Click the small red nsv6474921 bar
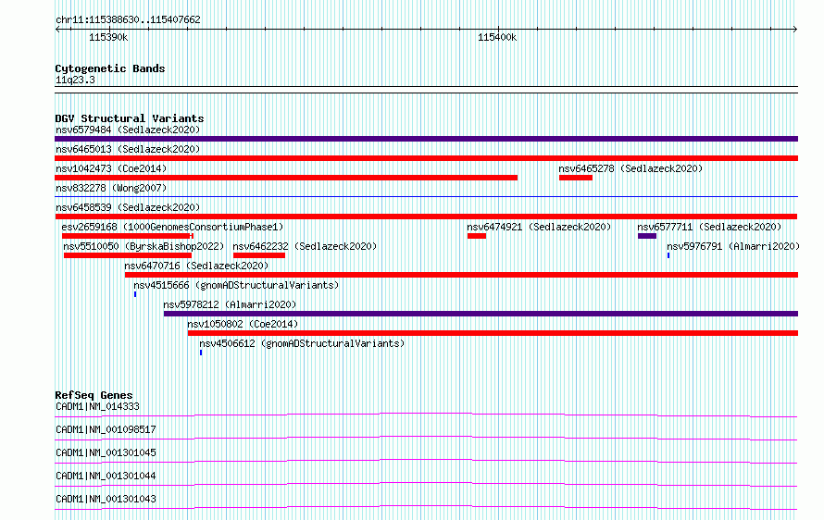This screenshot has width=824, height=520. tap(477, 236)
